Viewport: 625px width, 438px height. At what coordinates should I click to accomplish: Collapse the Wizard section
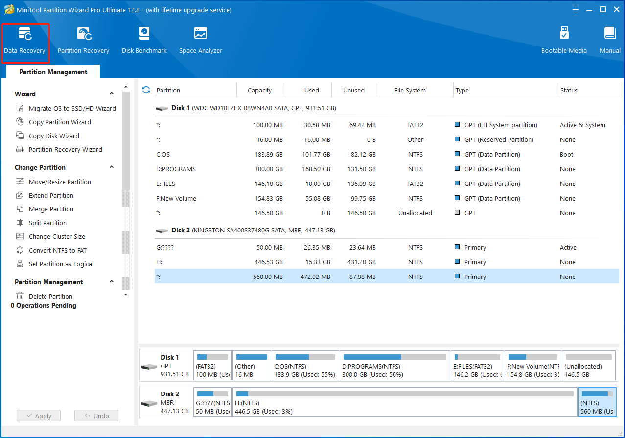pyautogui.click(x=112, y=94)
